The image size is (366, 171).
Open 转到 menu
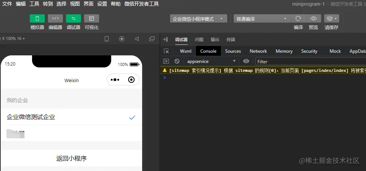(48, 4)
